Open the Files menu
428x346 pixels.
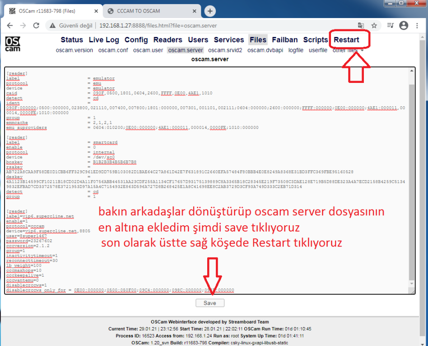click(x=258, y=40)
